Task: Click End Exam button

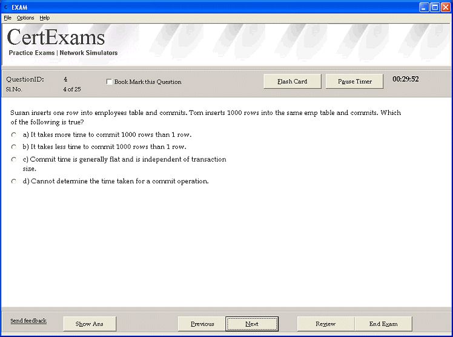Action: [x=383, y=324]
